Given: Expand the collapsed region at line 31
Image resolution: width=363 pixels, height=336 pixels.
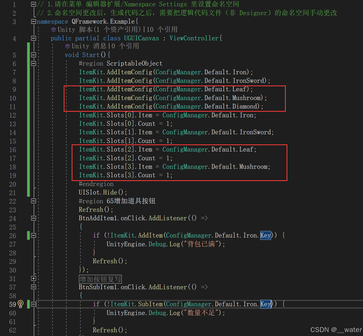Looking at the screenshot, I should (33, 278).
